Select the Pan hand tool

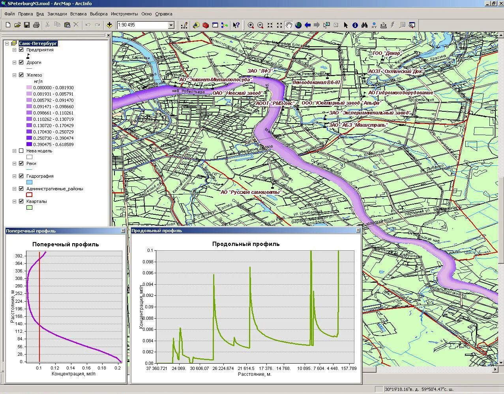289,25
